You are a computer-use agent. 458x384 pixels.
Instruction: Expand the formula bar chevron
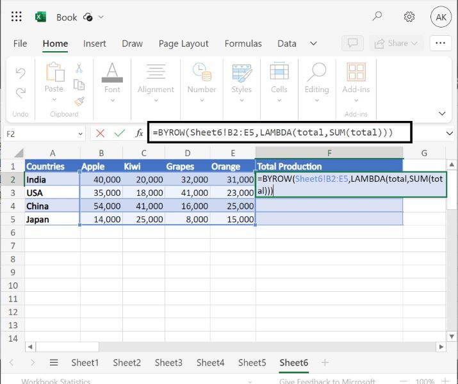click(x=449, y=133)
